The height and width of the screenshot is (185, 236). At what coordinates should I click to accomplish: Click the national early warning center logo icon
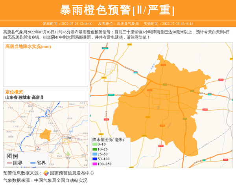point(46,173)
